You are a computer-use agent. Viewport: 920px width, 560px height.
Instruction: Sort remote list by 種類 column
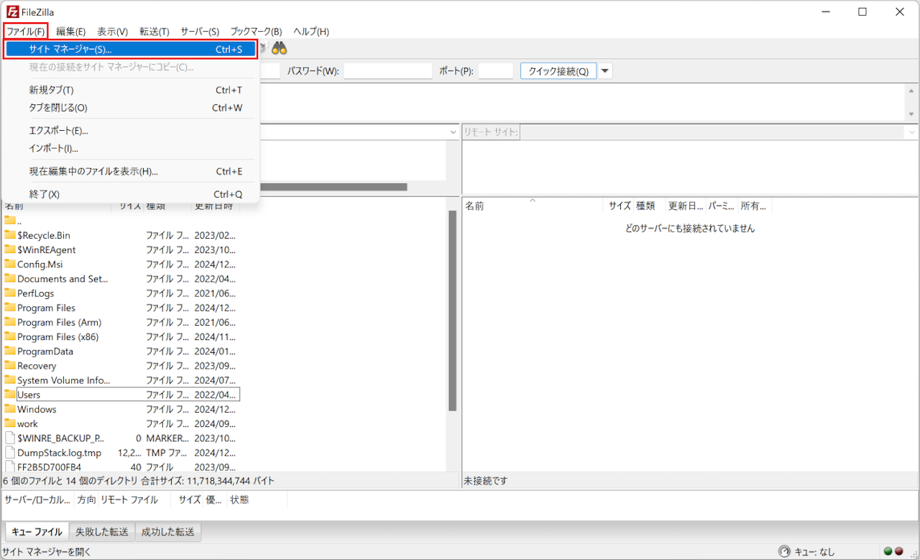click(x=649, y=206)
